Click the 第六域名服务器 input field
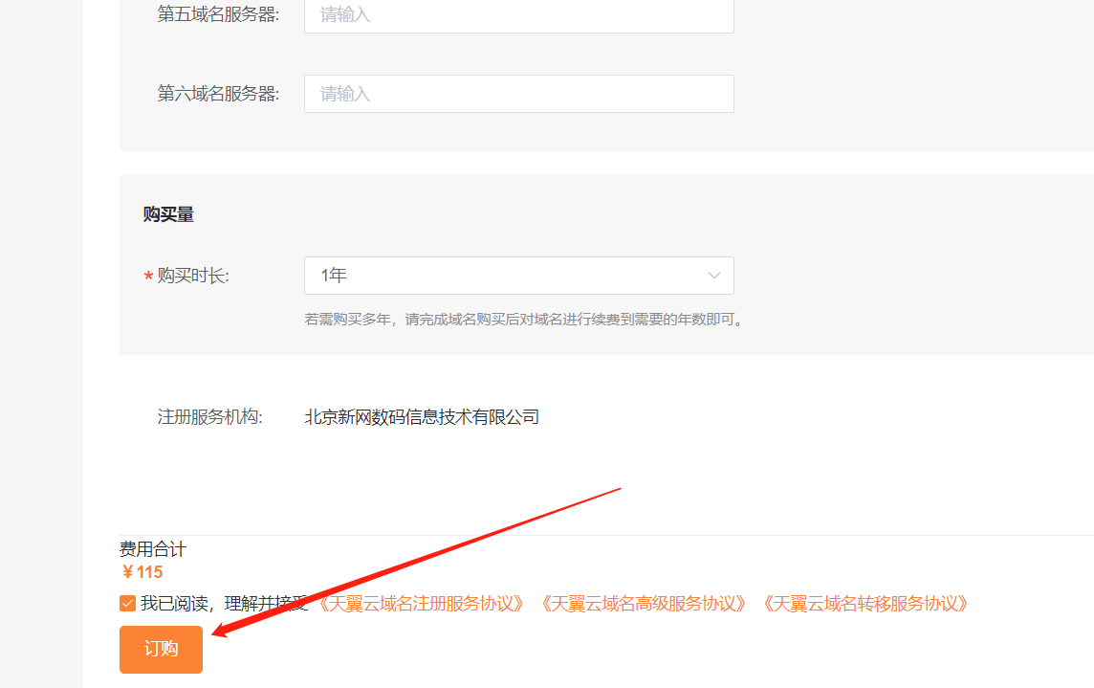 tap(518, 93)
